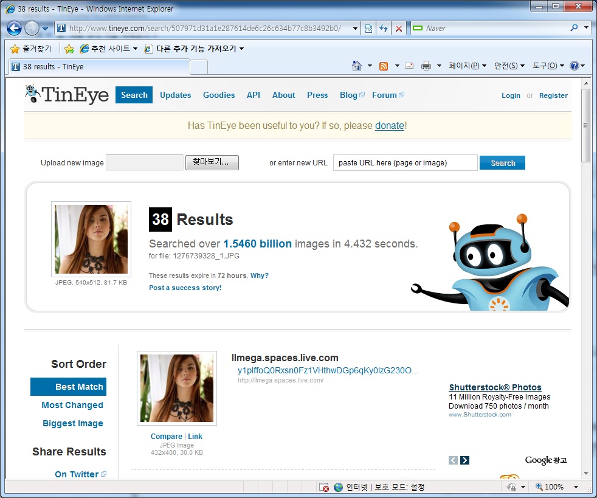Click the 'paste URL here' input field

coord(405,163)
